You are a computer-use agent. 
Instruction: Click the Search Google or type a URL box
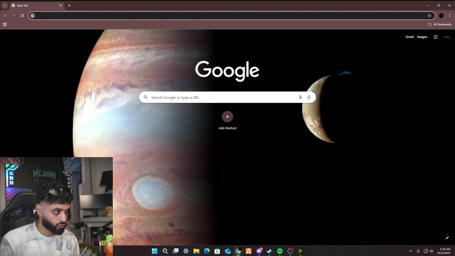(227, 97)
